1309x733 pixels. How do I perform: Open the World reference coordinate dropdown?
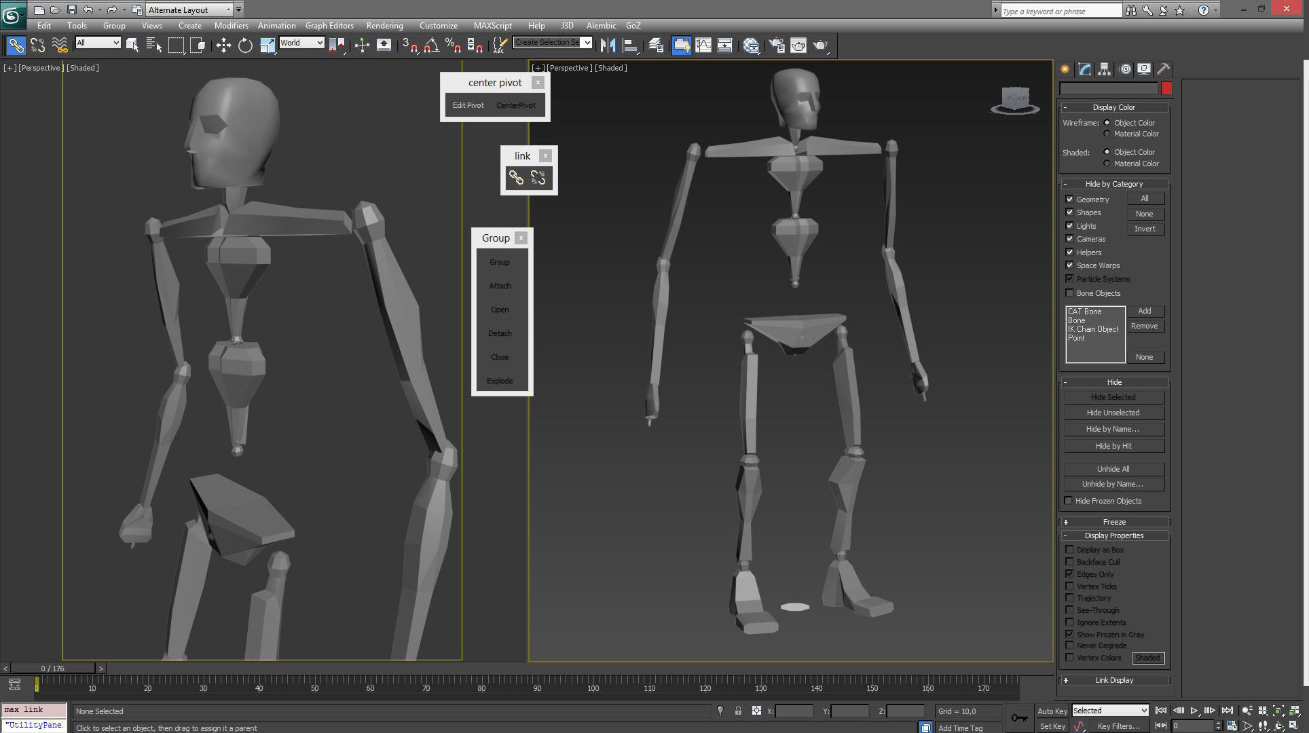tap(302, 43)
